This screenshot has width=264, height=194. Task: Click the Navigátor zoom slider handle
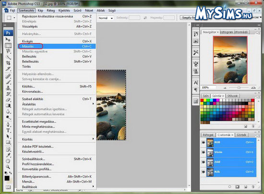[239, 88]
